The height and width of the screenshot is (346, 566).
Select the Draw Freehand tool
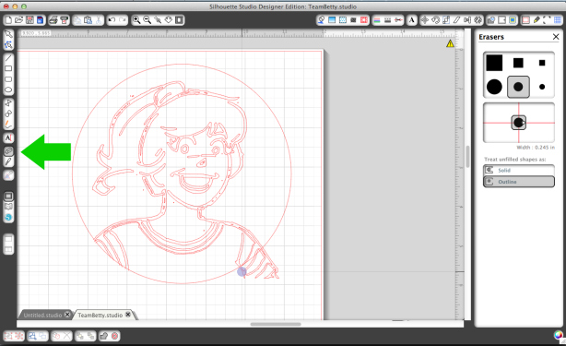[x=8, y=125]
